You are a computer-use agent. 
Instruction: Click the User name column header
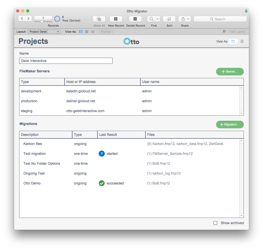(x=192, y=82)
